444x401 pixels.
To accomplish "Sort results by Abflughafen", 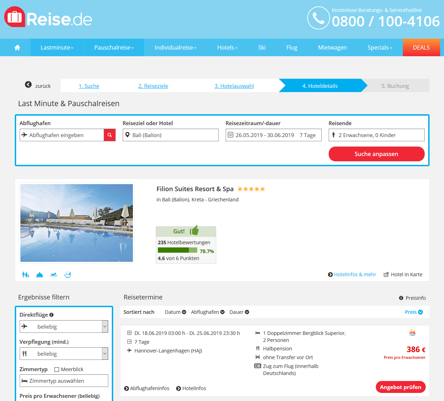I will coord(208,312).
